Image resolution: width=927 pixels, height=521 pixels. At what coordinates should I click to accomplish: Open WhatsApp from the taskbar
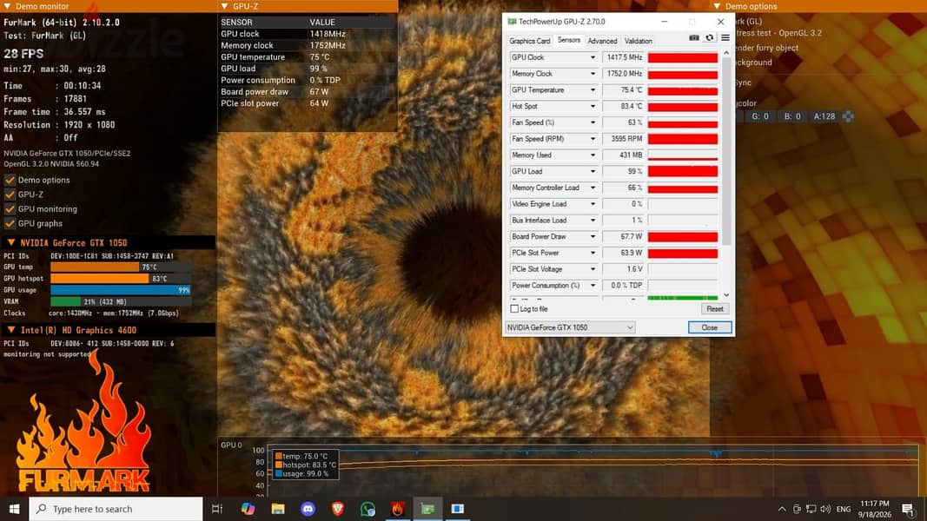(x=367, y=509)
